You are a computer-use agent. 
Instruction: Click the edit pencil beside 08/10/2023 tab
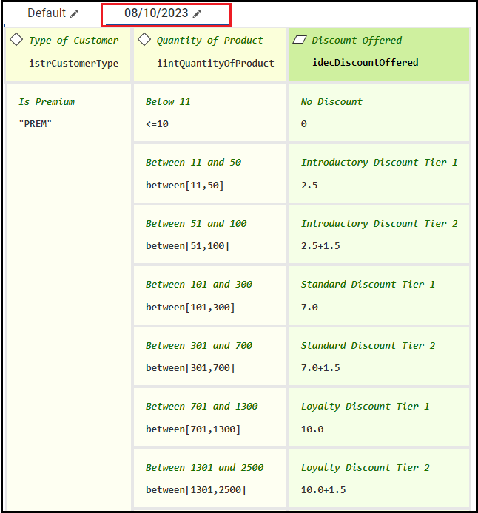[x=196, y=14]
